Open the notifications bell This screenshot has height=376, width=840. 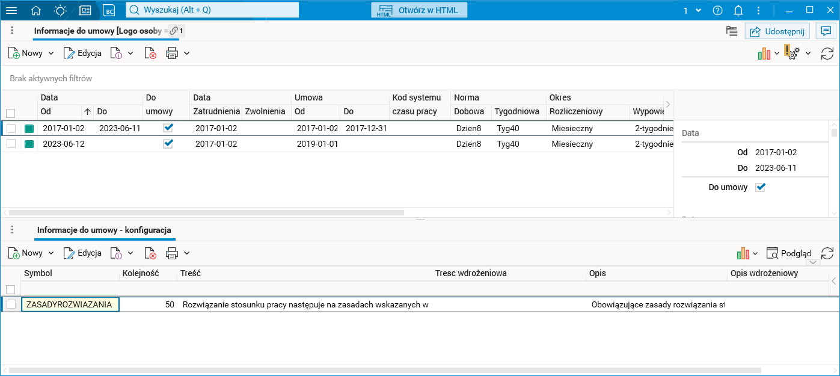click(739, 10)
